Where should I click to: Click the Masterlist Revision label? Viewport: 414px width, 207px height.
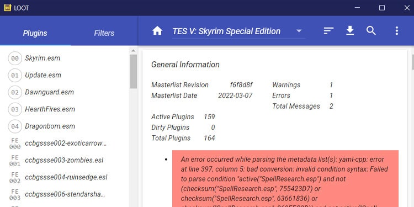point(180,85)
